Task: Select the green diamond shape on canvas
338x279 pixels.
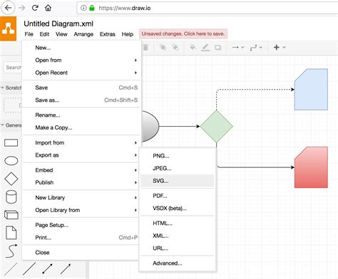Action: 217,126
